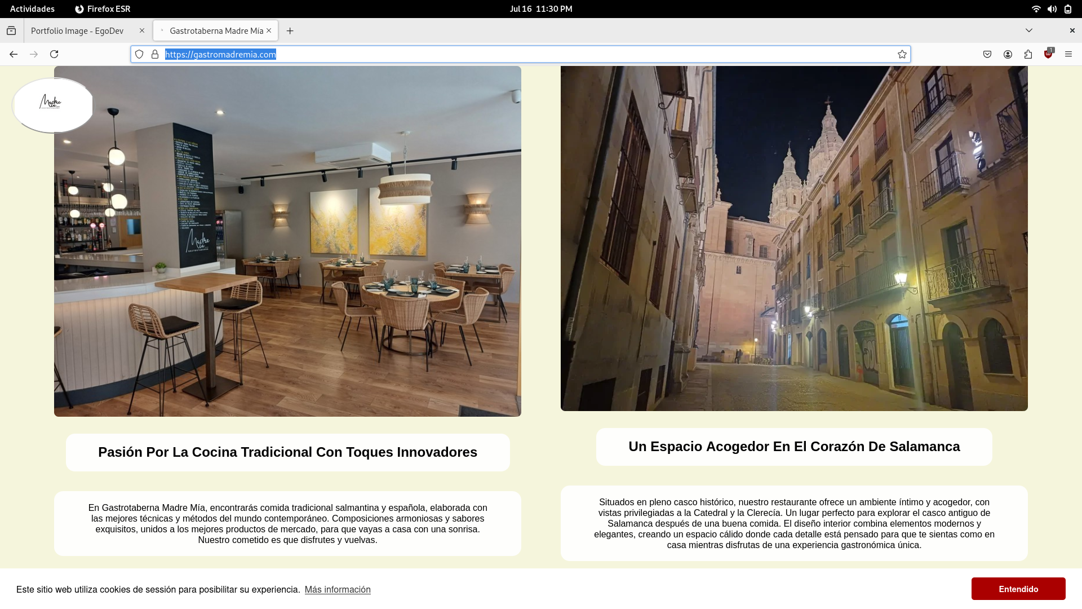Close the Portfolio Image - EgoDev tab
Viewport: 1082px width, 609px height.
pyautogui.click(x=142, y=31)
